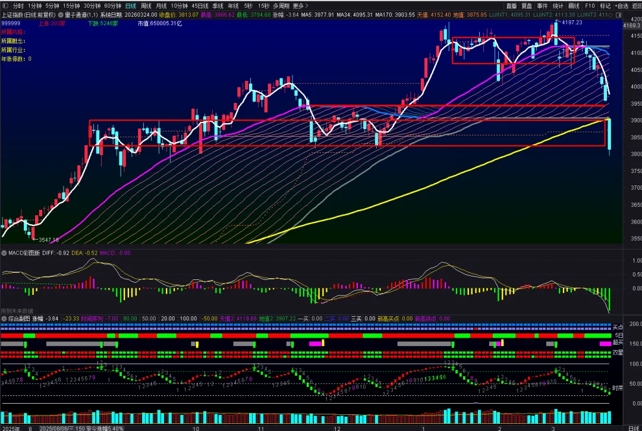Open the 更多 periods expander
The image size is (642, 431).
[301, 6]
